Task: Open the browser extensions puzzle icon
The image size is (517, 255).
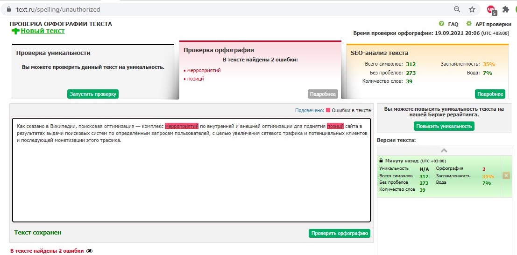Action: pos(505,9)
